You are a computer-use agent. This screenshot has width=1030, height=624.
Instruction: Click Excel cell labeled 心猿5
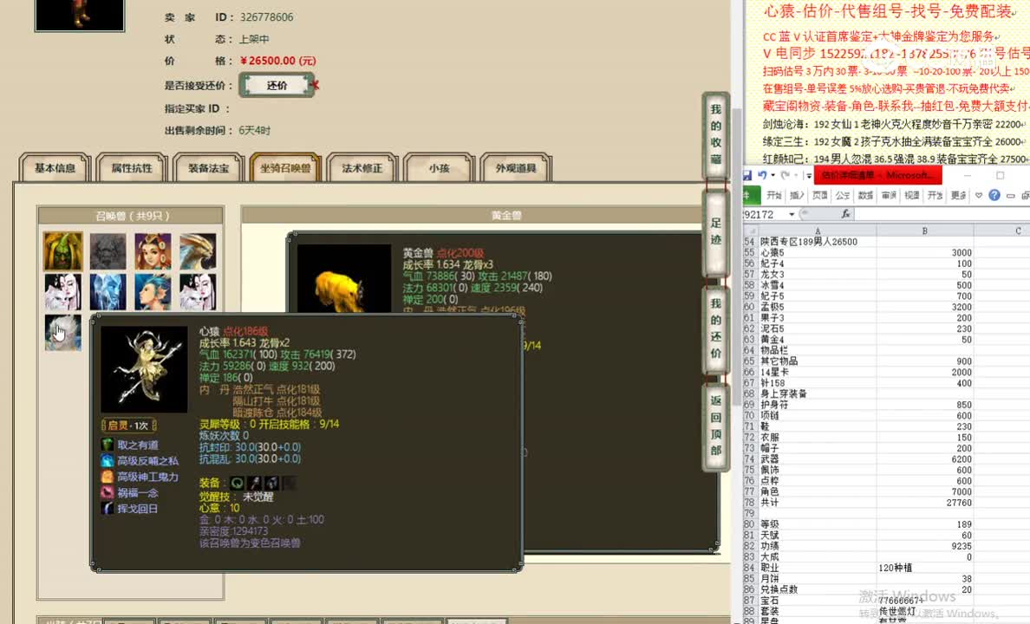pyautogui.click(x=818, y=253)
